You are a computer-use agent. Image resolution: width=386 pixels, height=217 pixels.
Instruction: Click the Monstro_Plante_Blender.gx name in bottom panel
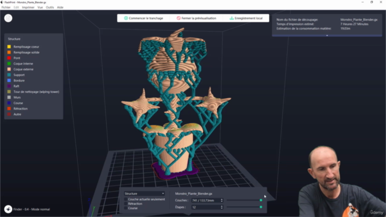tap(194, 193)
